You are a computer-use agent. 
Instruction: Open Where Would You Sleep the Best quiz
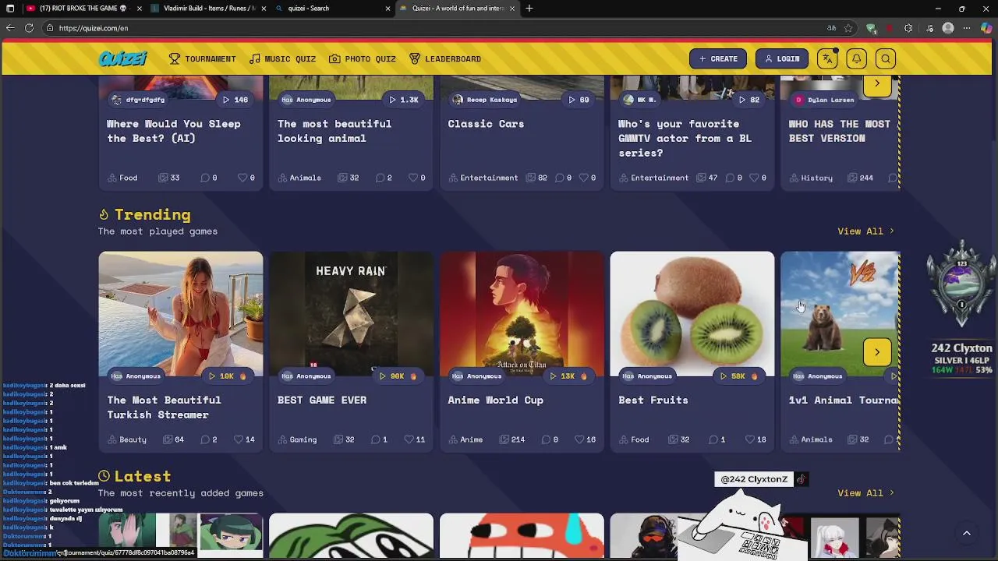tap(174, 131)
